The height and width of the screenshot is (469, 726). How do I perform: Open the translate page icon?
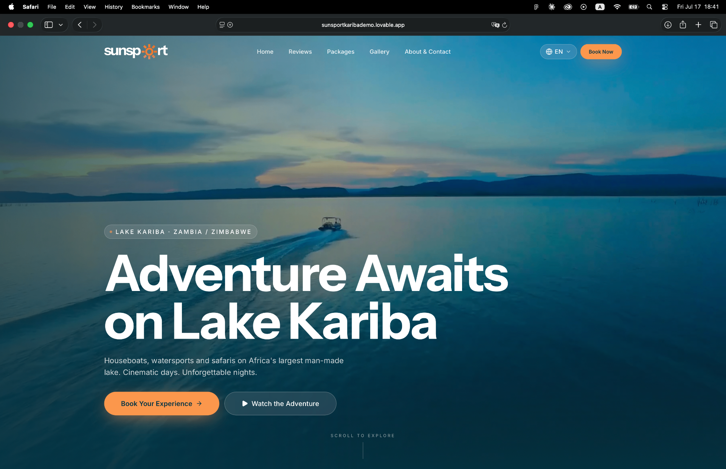tap(495, 25)
